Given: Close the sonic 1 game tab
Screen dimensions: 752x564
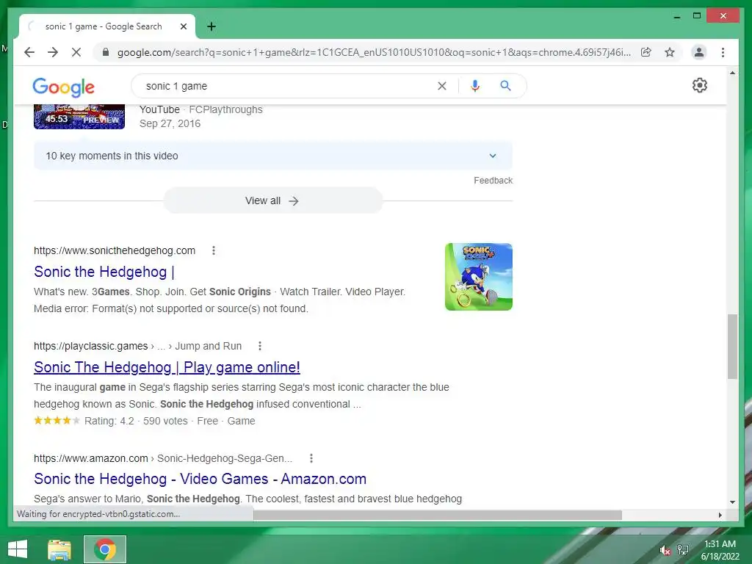Looking at the screenshot, I should tap(183, 26).
